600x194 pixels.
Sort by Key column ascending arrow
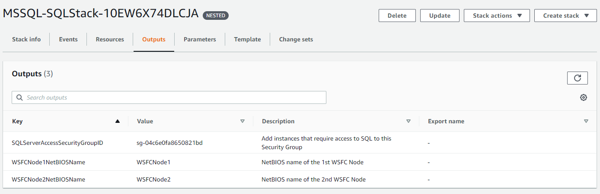[117, 121]
